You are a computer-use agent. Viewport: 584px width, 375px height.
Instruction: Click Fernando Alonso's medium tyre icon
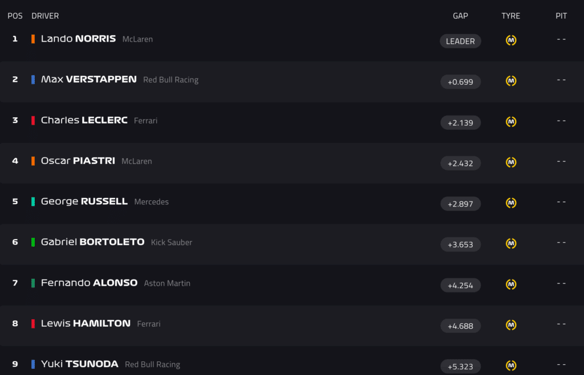coord(511,285)
